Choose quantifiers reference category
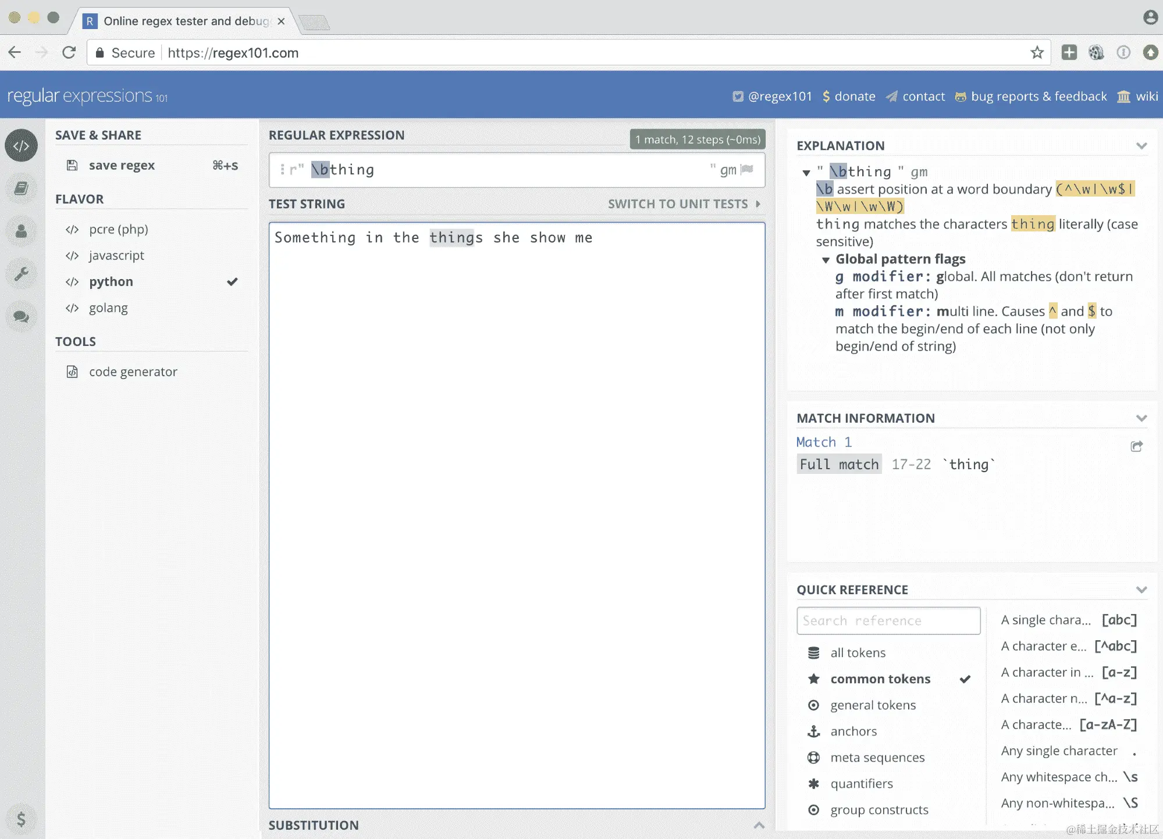Image resolution: width=1163 pixels, height=839 pixels. coord(861,784)
